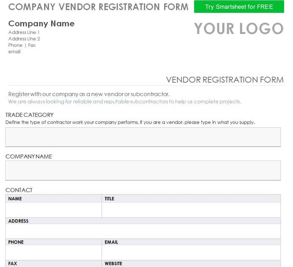The image size is (293, 267).
Task: Click the Try Smartsheet for FREE button
Action: point(239,7)
